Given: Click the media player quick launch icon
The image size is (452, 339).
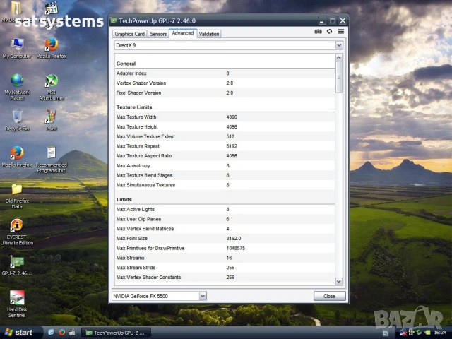Looking at the screenshot, I should (72, 333).
